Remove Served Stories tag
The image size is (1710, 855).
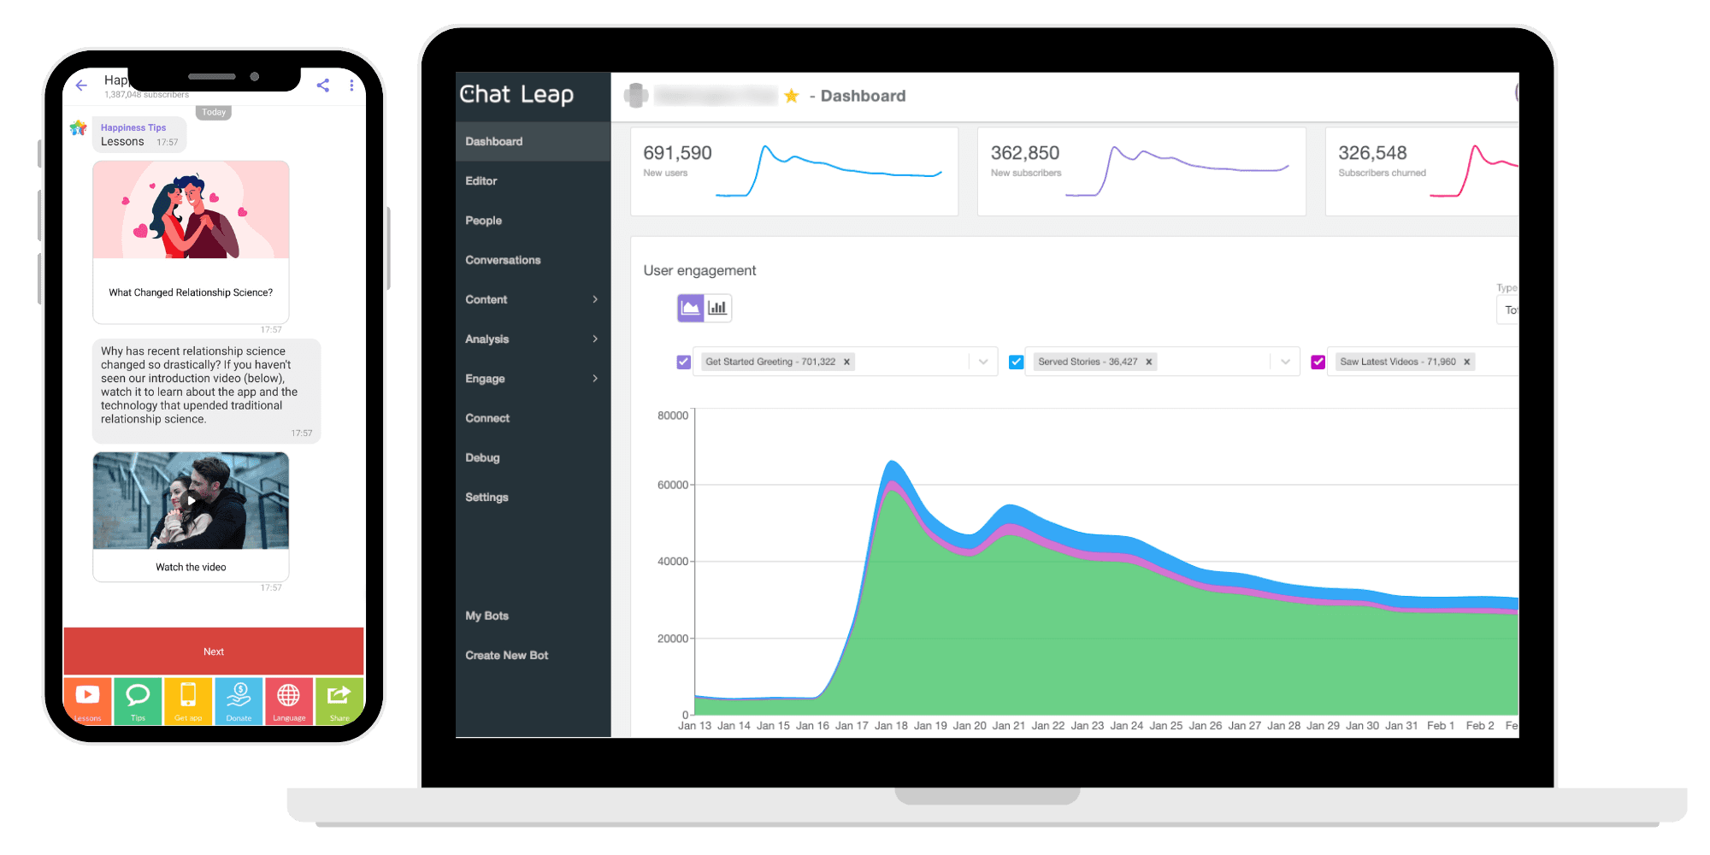pos(1149,362)
